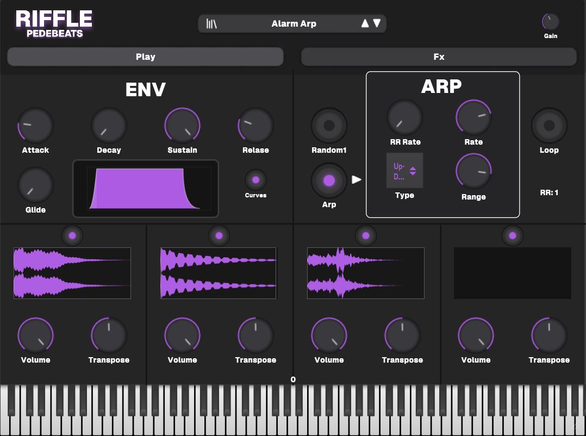Switch to the Play tab
The height and width of the screenshot is (436, 586).
(145, 57)
